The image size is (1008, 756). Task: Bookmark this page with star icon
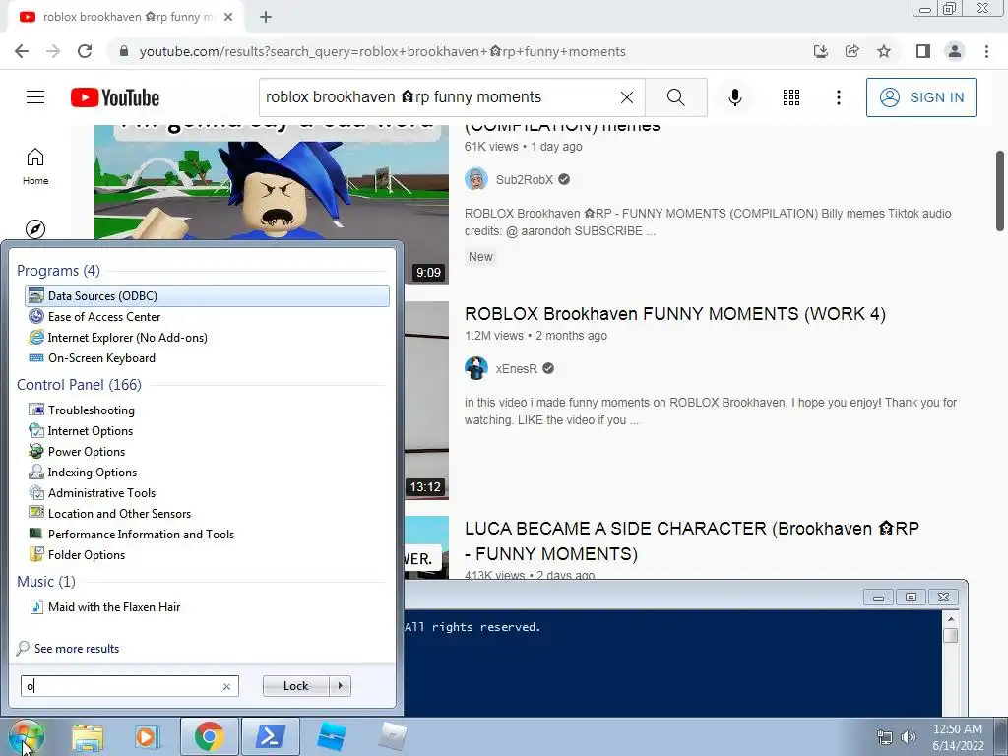[884, 51]
